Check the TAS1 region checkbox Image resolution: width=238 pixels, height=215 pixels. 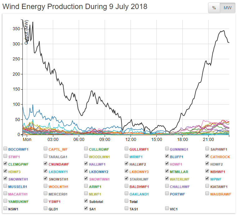tap(127, 209)
